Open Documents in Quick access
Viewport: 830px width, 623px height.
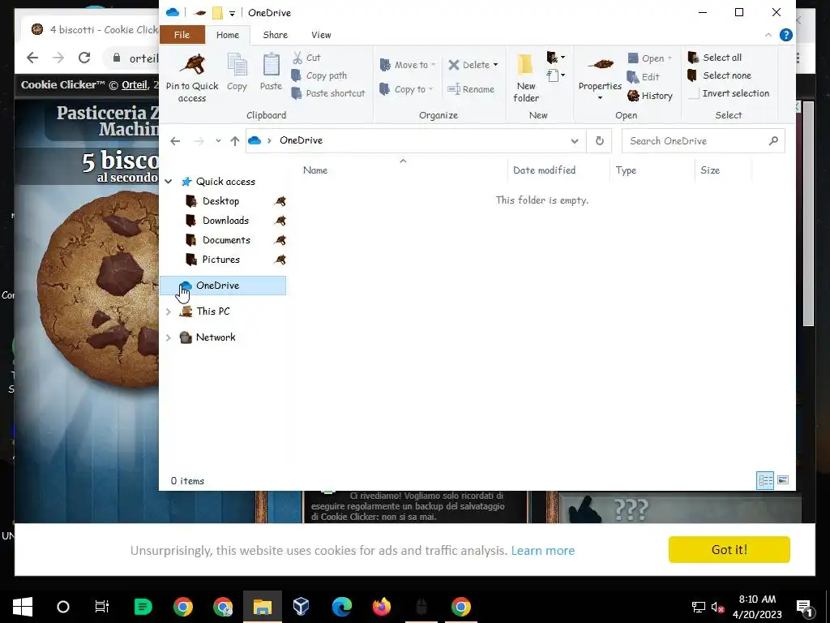click(x=226, y=240)
